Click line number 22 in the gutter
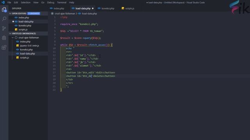The height and width of the screenshot is (140, 250). 54,90
